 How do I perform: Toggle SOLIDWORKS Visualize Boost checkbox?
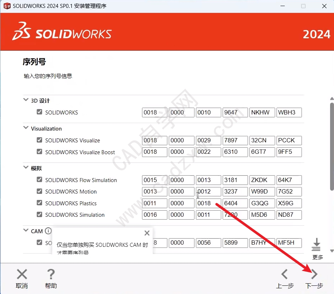[39, 152]
